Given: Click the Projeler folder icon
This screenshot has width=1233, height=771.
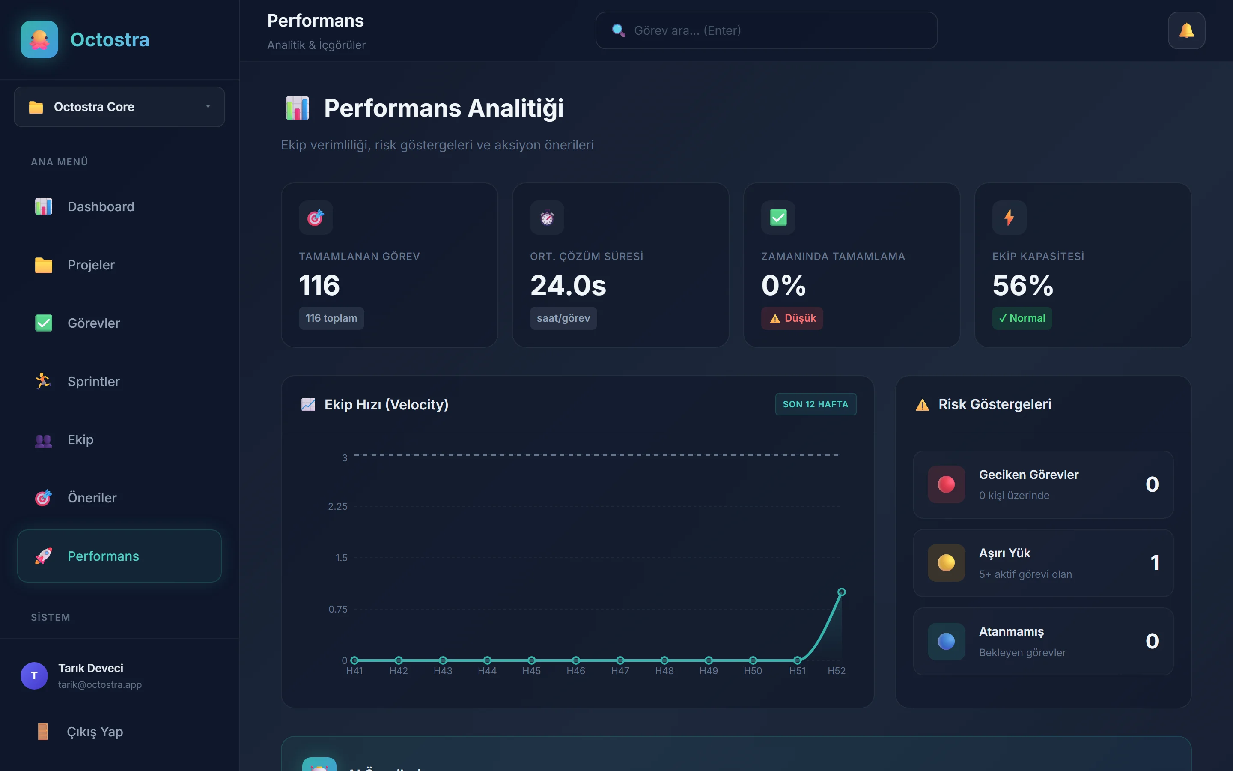Looking at the screenshot, I should 43,265.
